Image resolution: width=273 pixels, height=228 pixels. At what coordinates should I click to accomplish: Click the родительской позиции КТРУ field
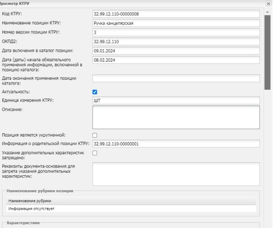tap(176, 144)
